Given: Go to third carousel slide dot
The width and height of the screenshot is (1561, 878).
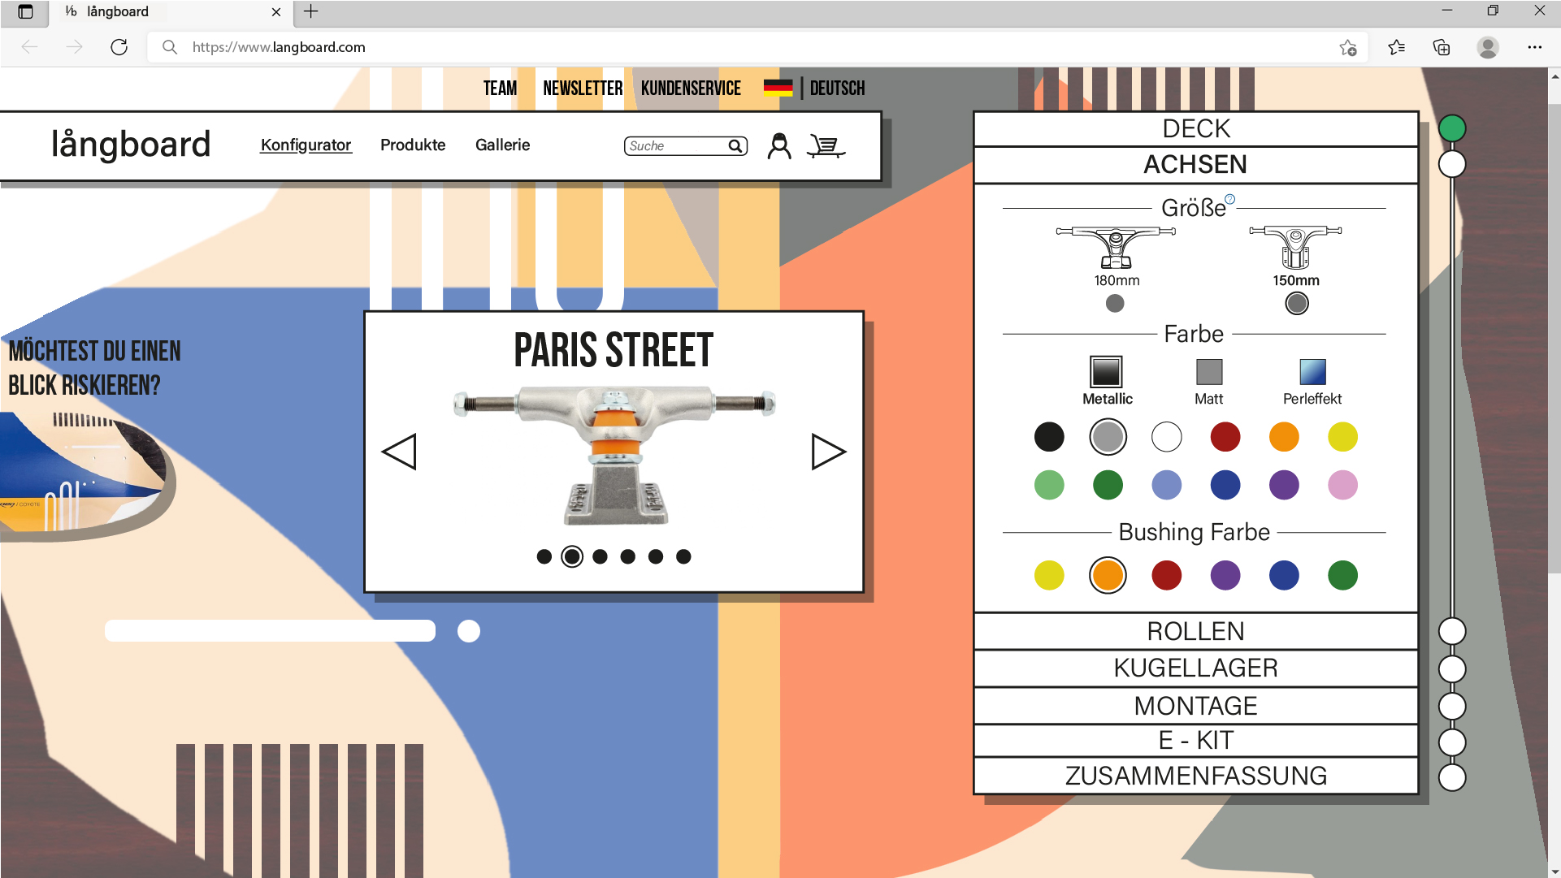Looking at the screenshot, I should 600,556.
